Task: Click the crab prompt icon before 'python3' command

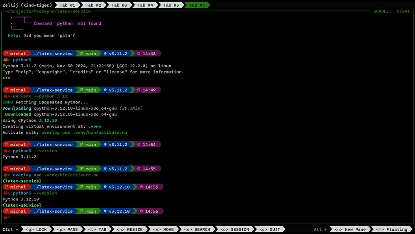Action: coord(5,59)
